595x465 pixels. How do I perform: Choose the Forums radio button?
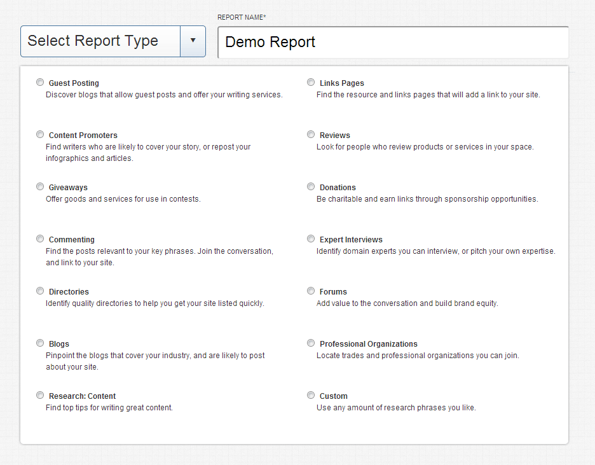point(311,291)
